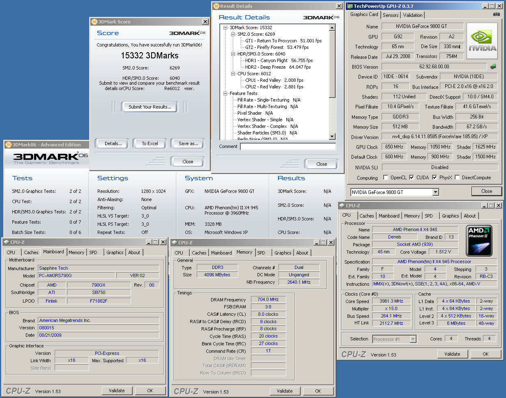506x398 pixels.
Task: Click the 3DMark06 Advanced Edition title icon
Action: coord(8,144)
